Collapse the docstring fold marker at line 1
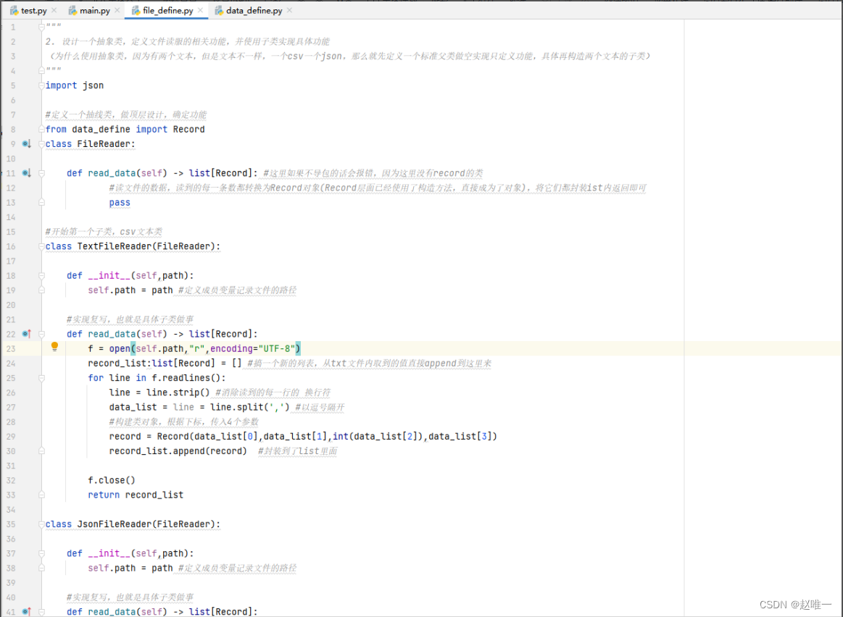The height and width of the screenshot is (617, 843). [x=41, y=27]
